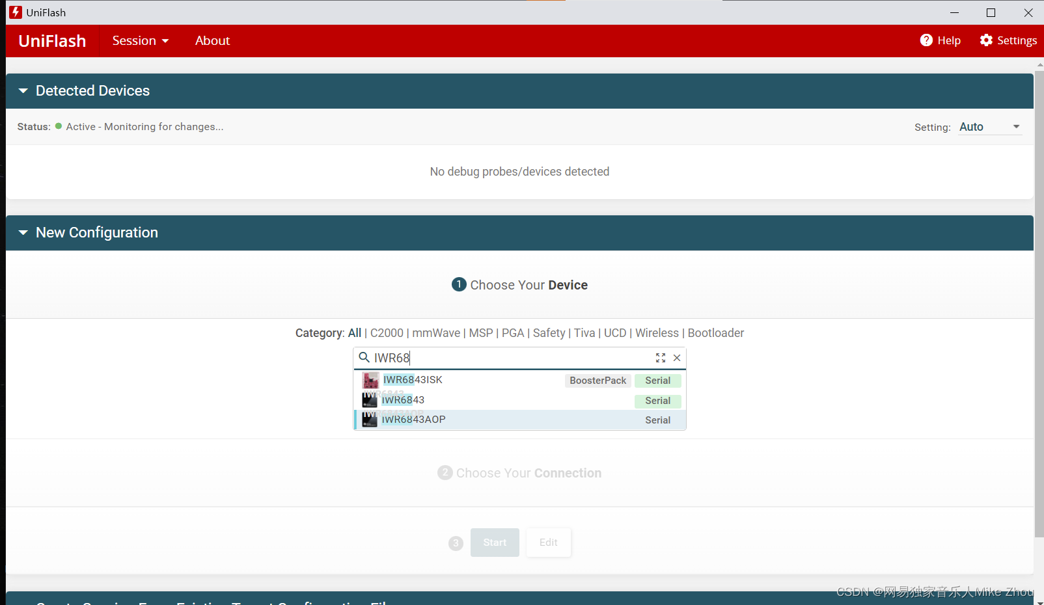This screenshot has width=1044, height=605.
Task: Open the Help question mark icon
Action: [x=926, y=40]
